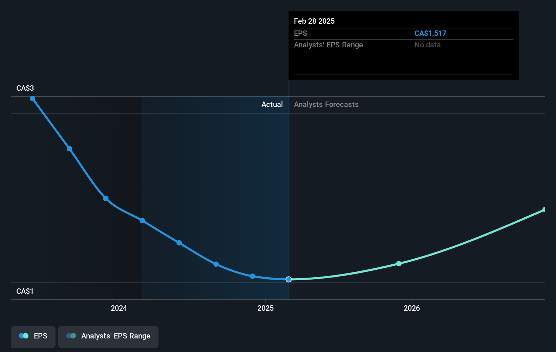Select the green forecast data point in 2026

399,264
